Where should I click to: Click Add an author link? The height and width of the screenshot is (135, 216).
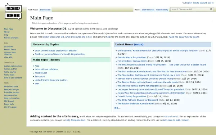(x=10, y=69)
